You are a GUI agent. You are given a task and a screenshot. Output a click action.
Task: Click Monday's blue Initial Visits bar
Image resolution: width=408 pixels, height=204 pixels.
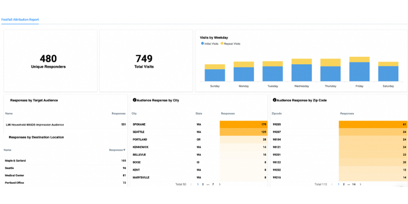pos(244,74)
